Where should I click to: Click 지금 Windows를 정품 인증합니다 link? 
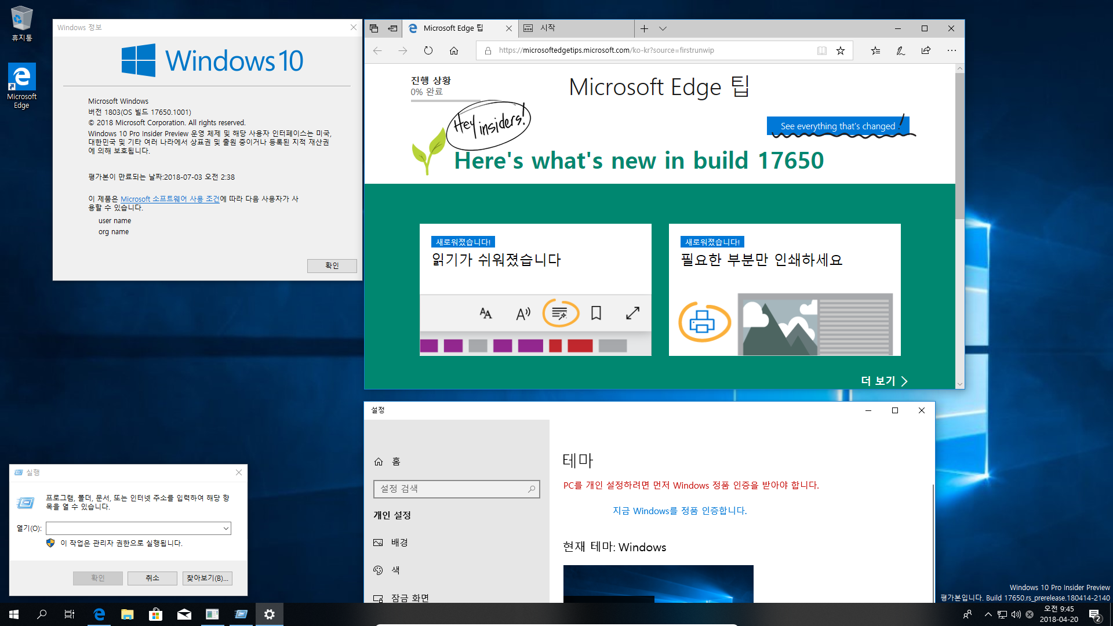click(x=679, y=511)
